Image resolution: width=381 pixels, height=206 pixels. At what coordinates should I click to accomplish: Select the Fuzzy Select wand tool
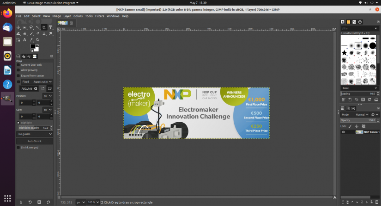tap(38, 27)
